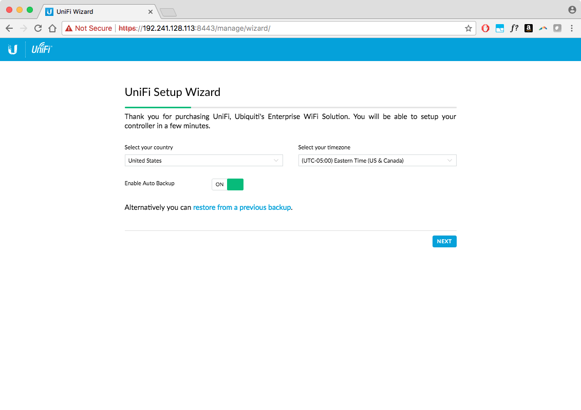
Task: Follow restore from a previous backup link
Action: pyautogui.click(x=242, y=208)
